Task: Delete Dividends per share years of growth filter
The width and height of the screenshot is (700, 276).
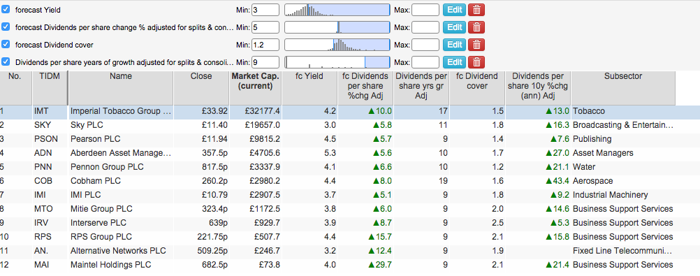Action: point(476,62)
